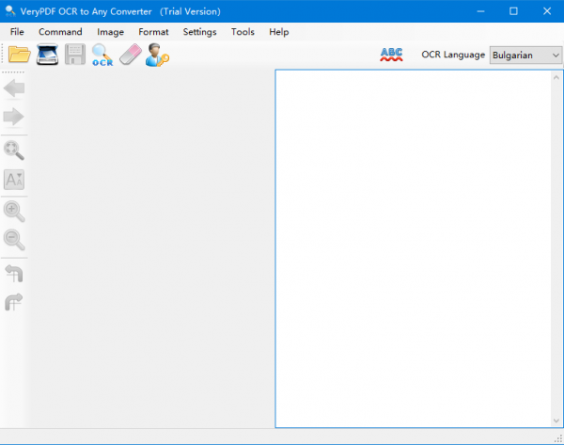
Task: Minimize the VeryPDF OCR window
Action: coord(480,11)
